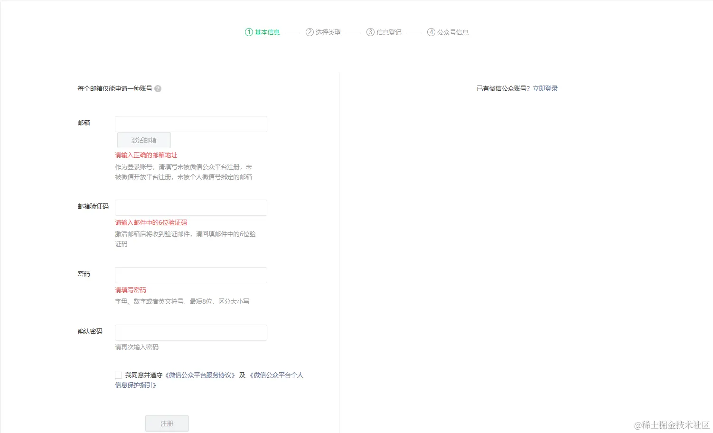This screenshot has height=433, width=713.
Task: Click step 3 信息登记 indicator
Action: 384,32
